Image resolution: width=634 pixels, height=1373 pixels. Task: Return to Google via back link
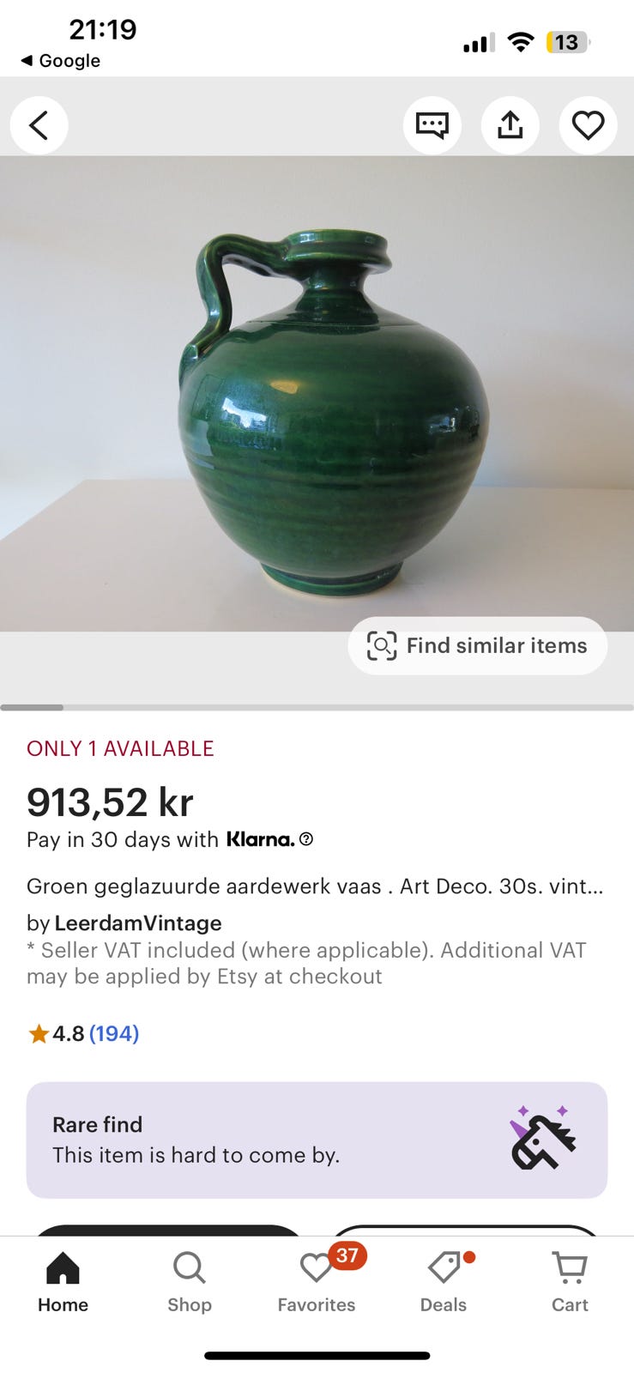click(x=60, y=61)
